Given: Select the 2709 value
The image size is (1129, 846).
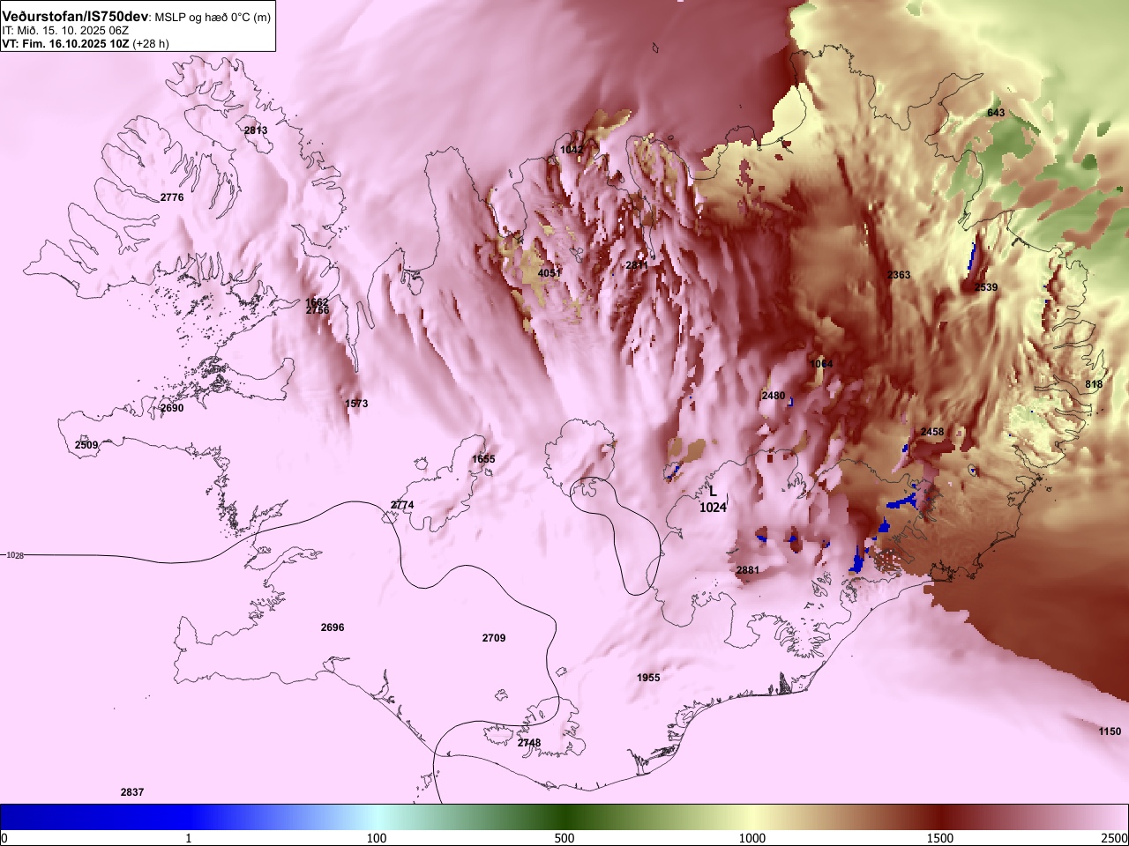Looking at the screenshot, I should (x=494, y=637).
